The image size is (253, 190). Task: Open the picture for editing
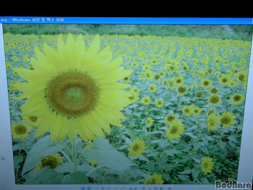pyautogui.click(x=161, y=188)
